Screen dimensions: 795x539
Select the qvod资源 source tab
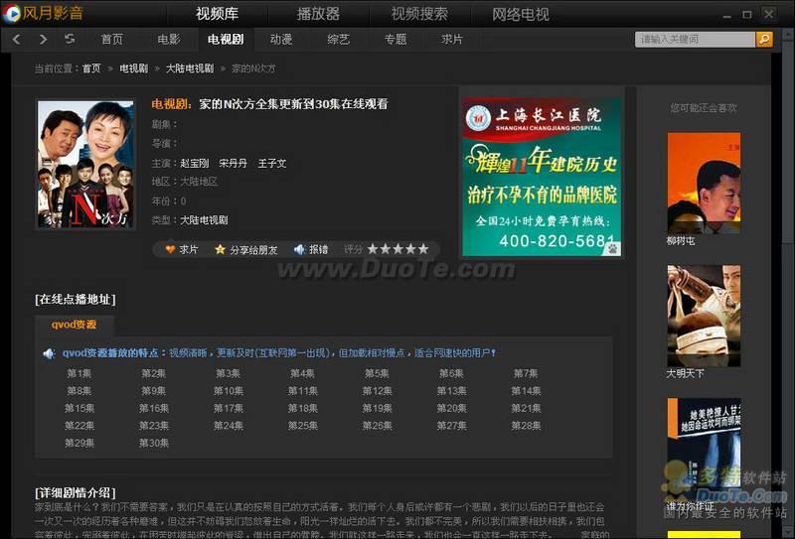coord(75,325)
